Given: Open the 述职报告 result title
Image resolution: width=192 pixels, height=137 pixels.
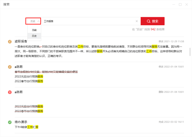Looking at the screenshot, I should (x=21, y=42).
